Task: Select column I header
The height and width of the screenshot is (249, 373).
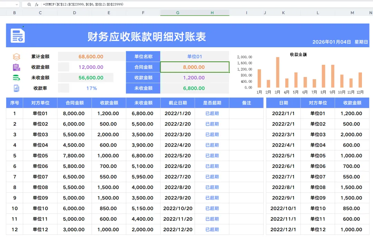Action: click(247, 13)
